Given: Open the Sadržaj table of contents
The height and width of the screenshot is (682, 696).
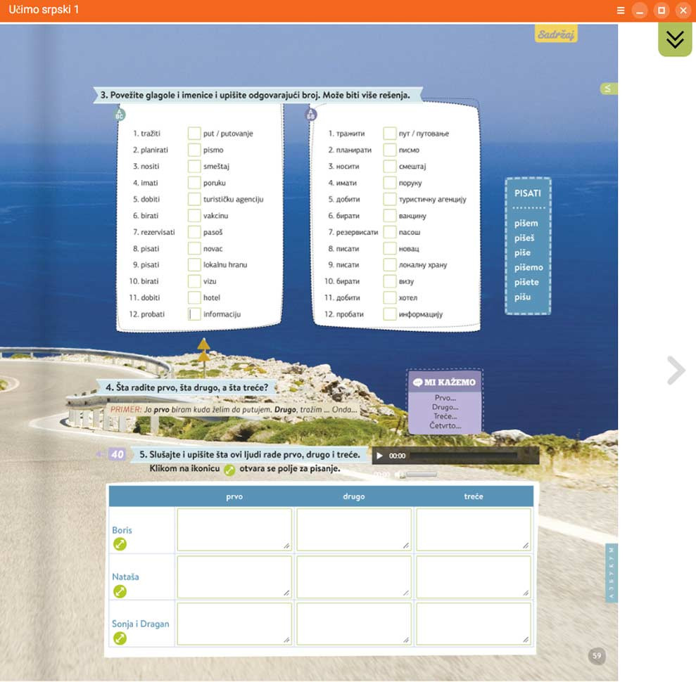Looking at the screenshot, I should 555,34.
